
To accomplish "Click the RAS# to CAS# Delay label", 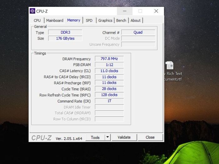I will [x=67, y=77].
